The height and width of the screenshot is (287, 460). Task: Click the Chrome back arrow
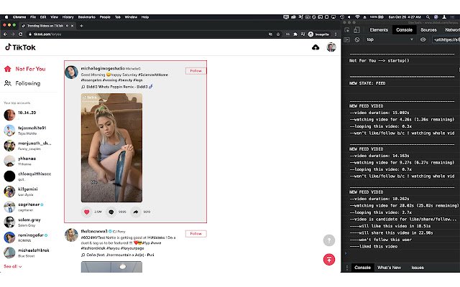[5, 34]
